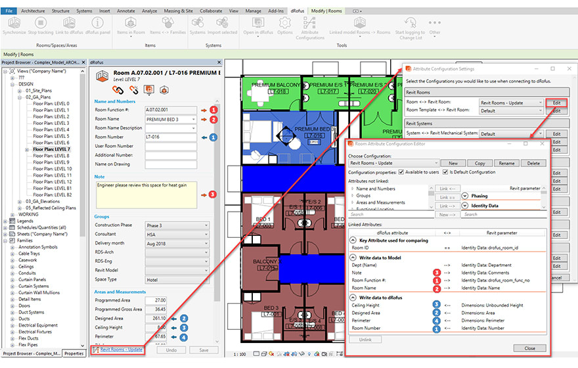The height and width of the screenshot is (368, 578).
Task: Select Floor Plan: LEVEL 7 in browser
Action: (51, 149)
